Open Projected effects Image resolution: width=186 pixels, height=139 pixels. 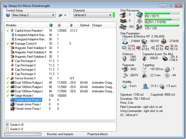98,134
